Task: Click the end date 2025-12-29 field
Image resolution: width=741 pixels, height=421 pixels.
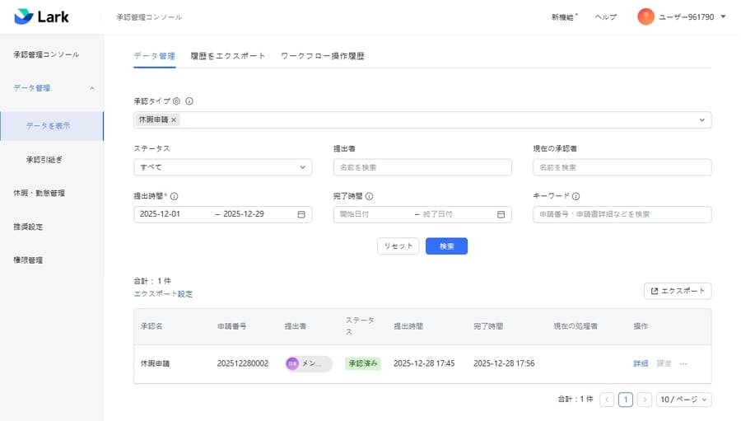Action: coord(244,214)
